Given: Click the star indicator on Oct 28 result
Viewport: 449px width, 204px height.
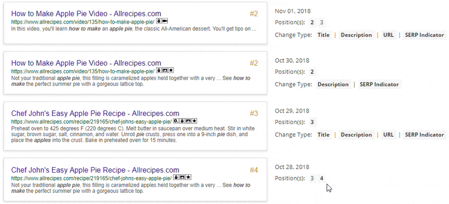Looking at the screenshot, I should (188, 178).
